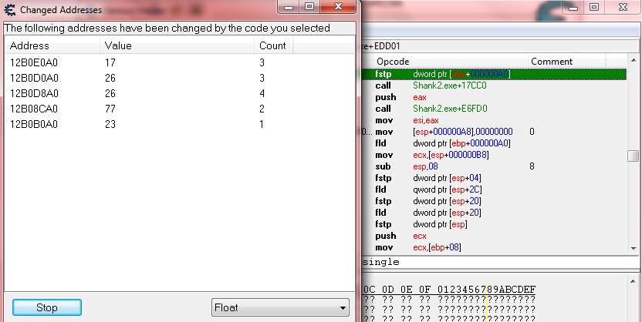This screenshot has height=322, width=642.
Task: Close the background disassembler window
Action: [623, 8]
